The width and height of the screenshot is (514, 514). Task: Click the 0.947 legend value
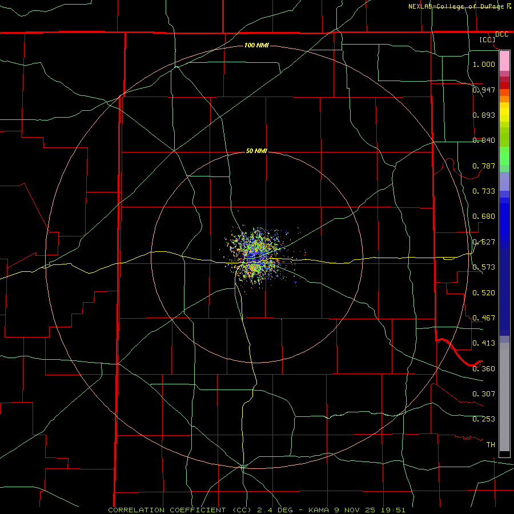point(484,90)
